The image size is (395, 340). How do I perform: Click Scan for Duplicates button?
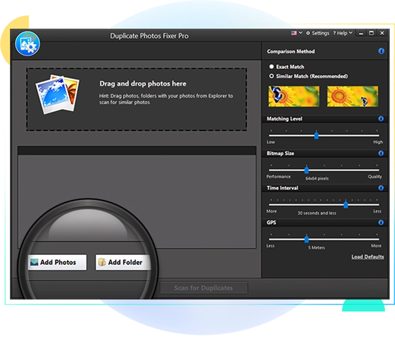(x=204, y=288)
